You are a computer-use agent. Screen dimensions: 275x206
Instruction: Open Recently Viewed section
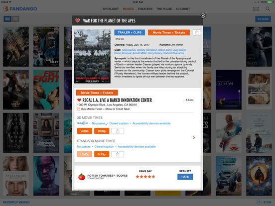[x=16, y=202]
